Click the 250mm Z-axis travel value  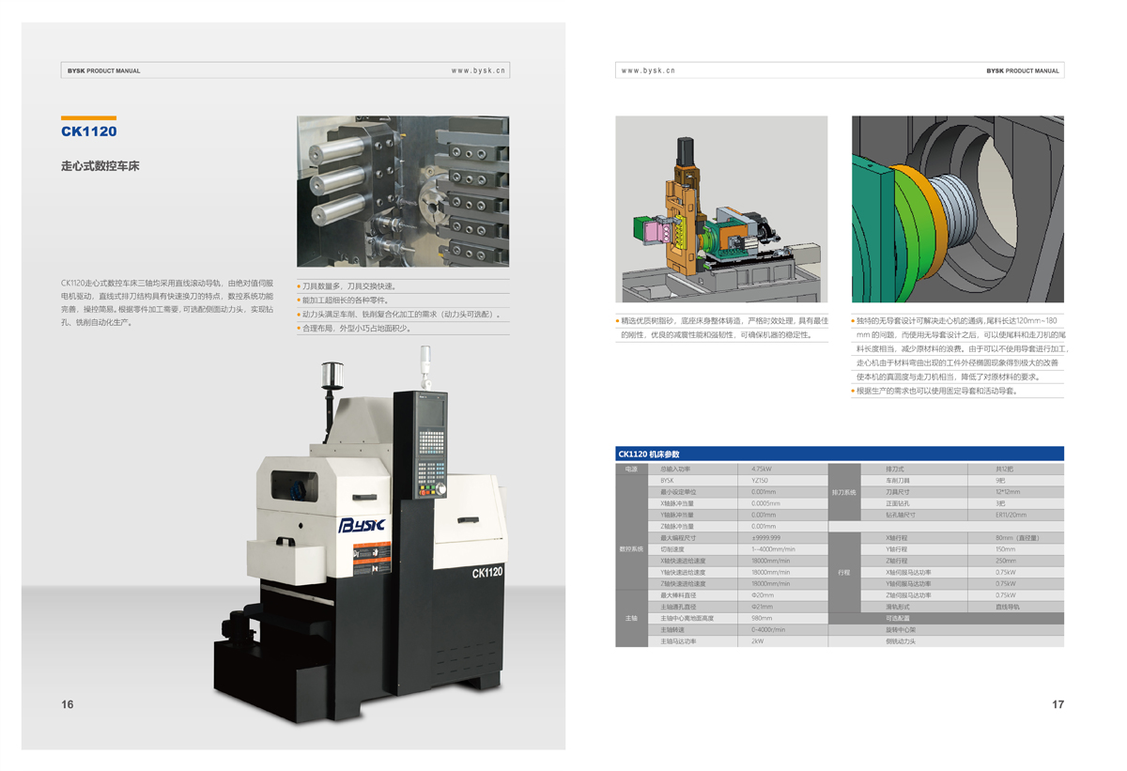1005,561
